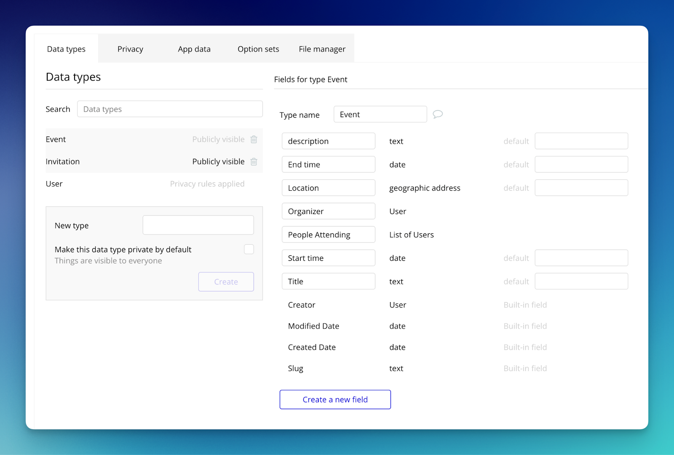This screenshot has width=674, height=455.
Task: Edit the Location field name
Action: [x=329, y=188]
